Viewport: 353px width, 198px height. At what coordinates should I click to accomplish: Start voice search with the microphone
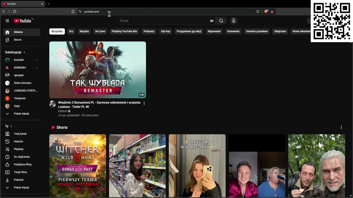(234, 21)
